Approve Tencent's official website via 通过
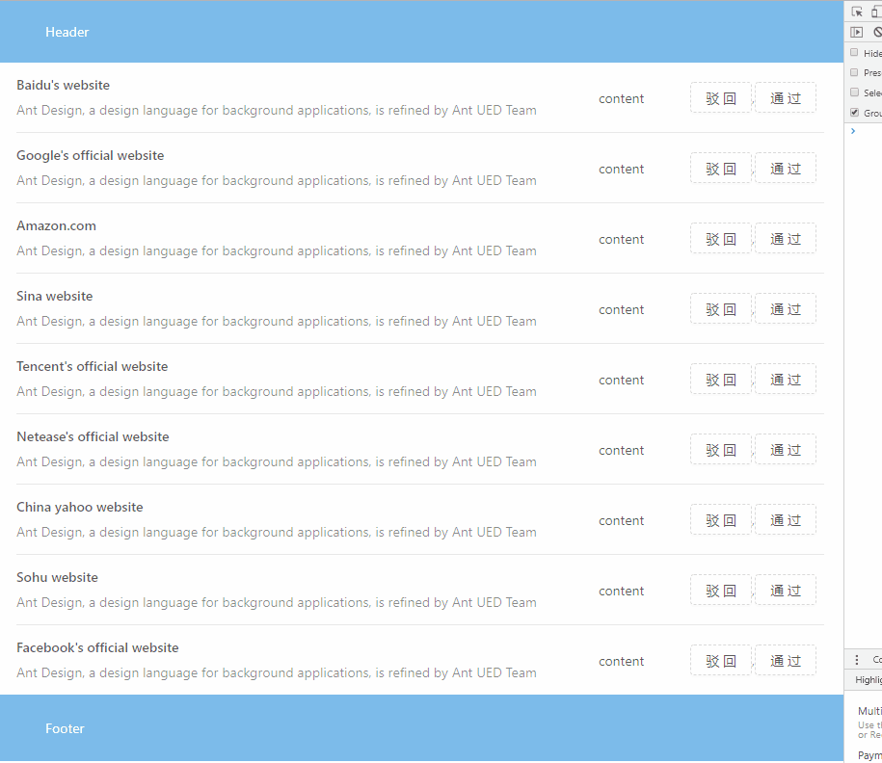 [786, 379]
